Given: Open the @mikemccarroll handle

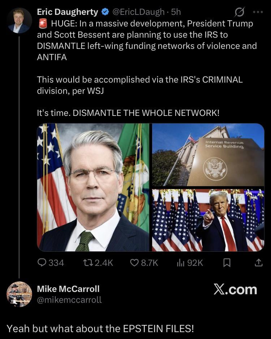Looking at the screenshot, I should pos(69,300).
